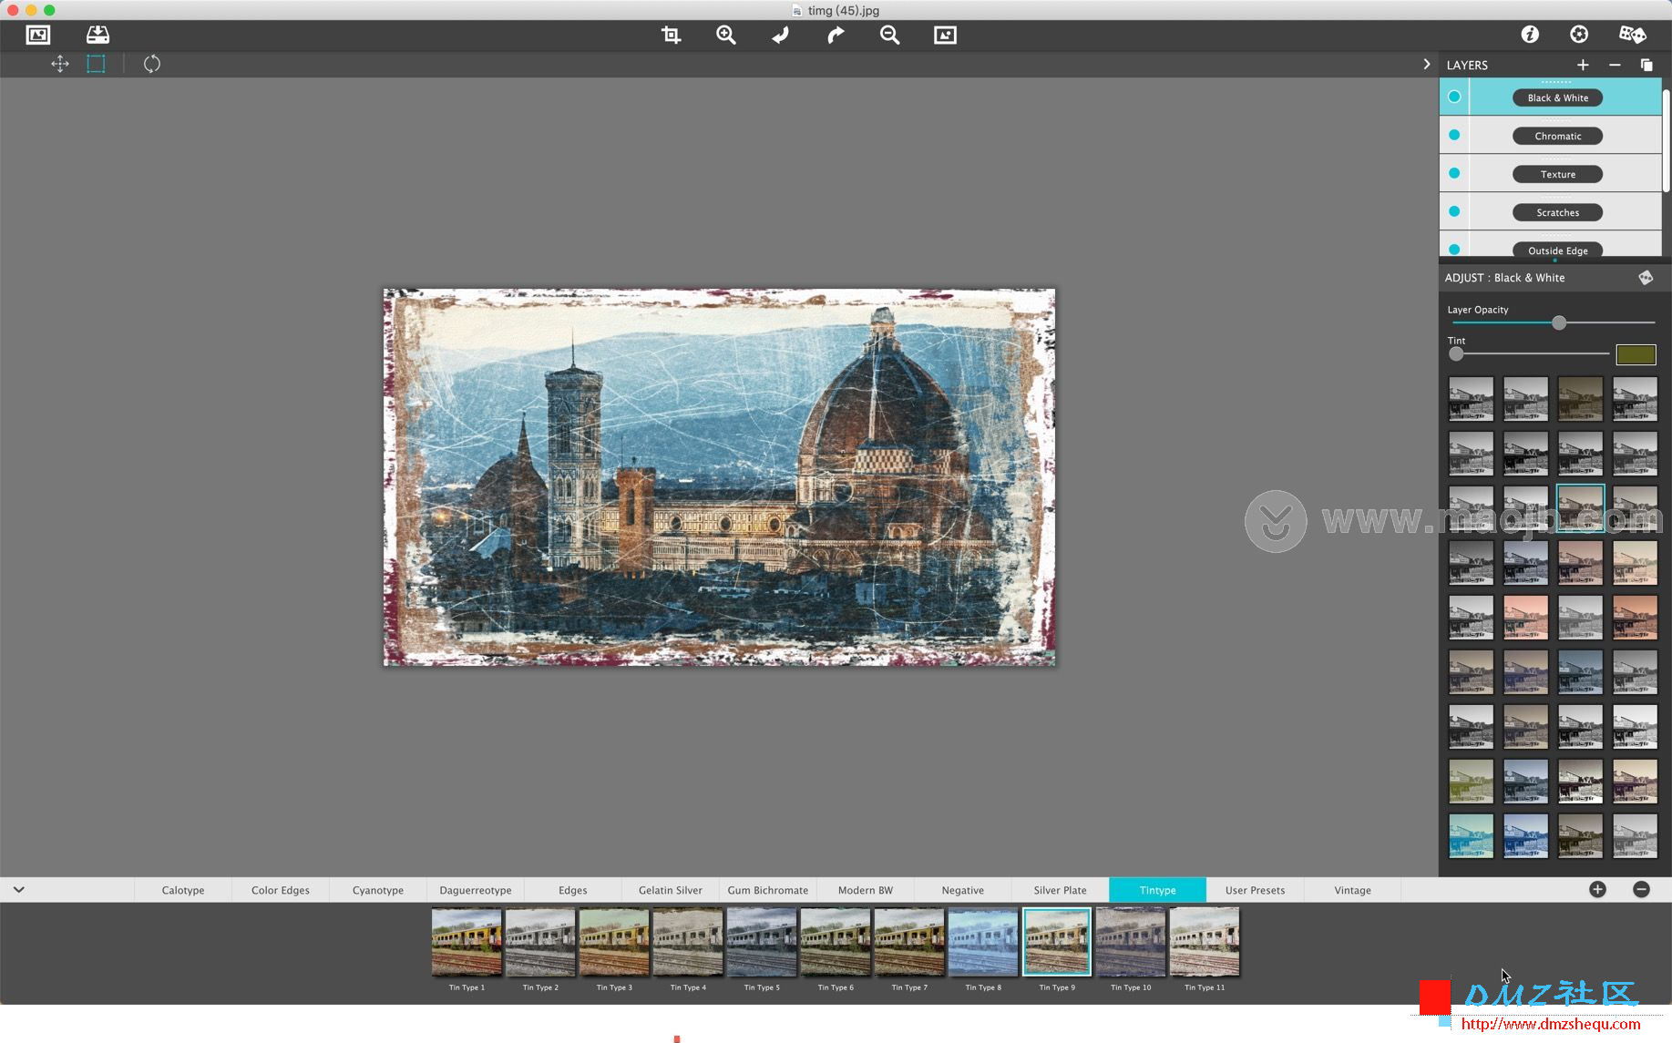
Task: Select the Scratches layer
Action: (1558, 212)
